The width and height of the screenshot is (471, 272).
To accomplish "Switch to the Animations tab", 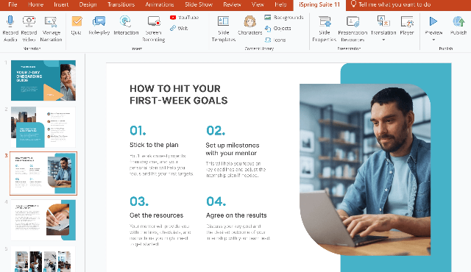I will point(160,4).
